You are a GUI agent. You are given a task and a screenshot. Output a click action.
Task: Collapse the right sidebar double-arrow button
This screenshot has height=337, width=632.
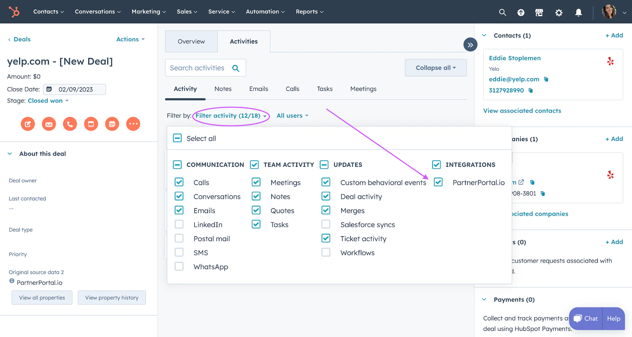[470, 45]
